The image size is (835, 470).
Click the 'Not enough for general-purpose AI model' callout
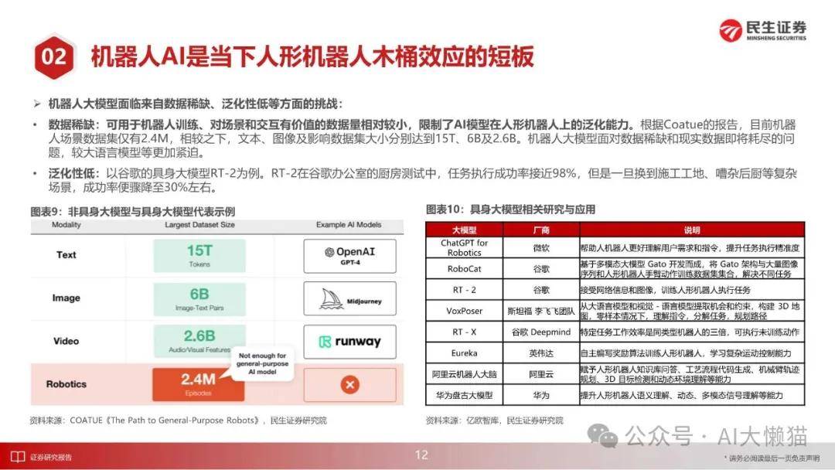263,363
